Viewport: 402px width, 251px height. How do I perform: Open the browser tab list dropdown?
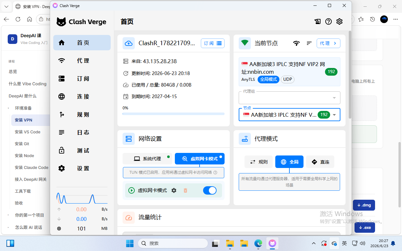tap(6, 6)
